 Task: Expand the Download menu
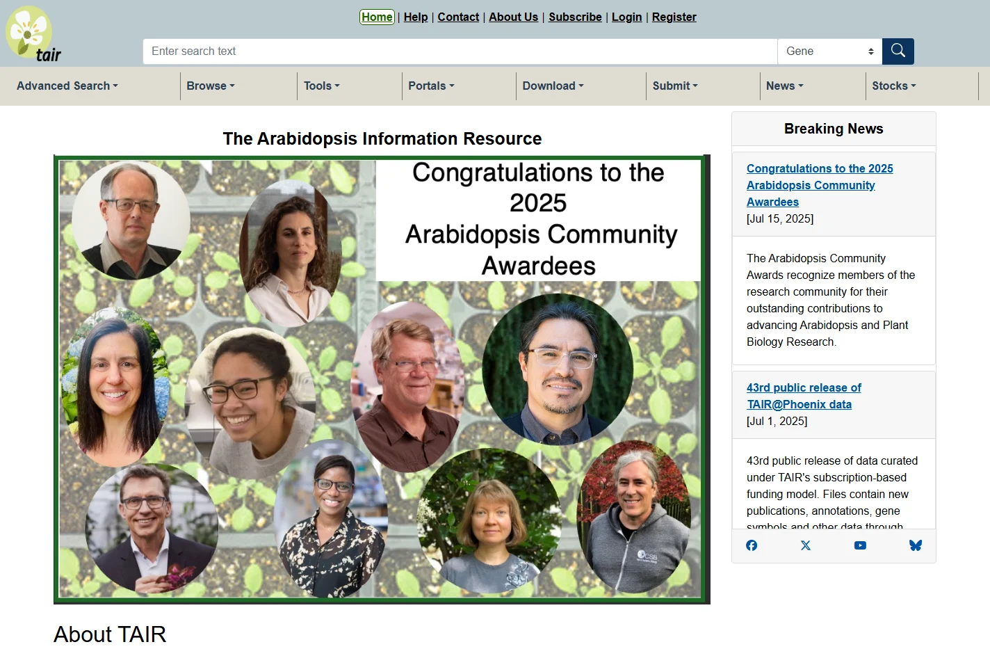click(553, 86)
